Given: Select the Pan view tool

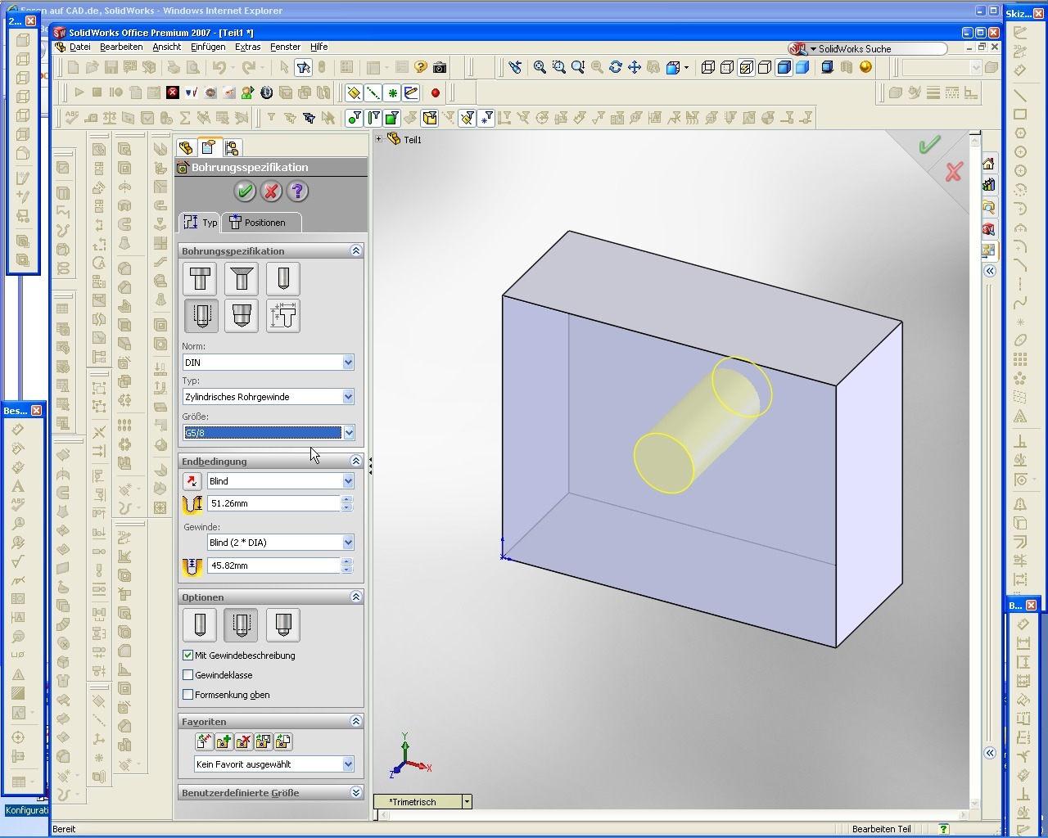Looking at the screenshot, I should [x=635, y=68].
